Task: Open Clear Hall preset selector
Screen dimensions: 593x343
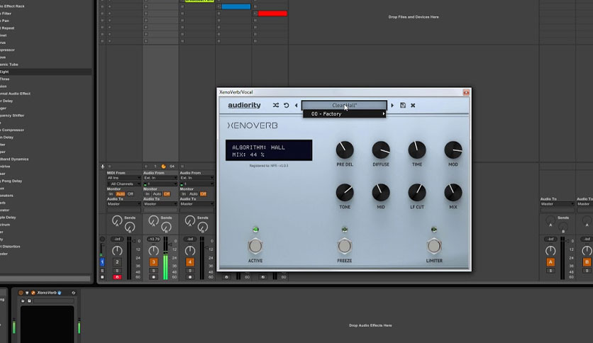Action: (x=344, y=105)
